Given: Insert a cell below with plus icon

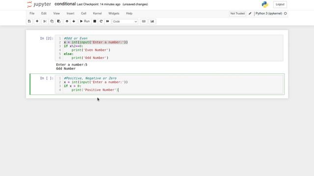Looking at the screenshot, I should pyautogui.click(x=37, y=22).
